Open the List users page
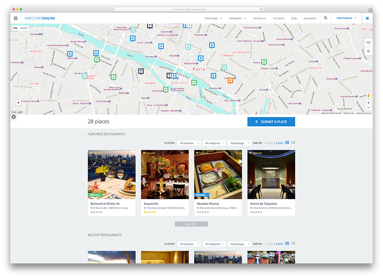This screenshot has height=278, width=383. [279, 18]
